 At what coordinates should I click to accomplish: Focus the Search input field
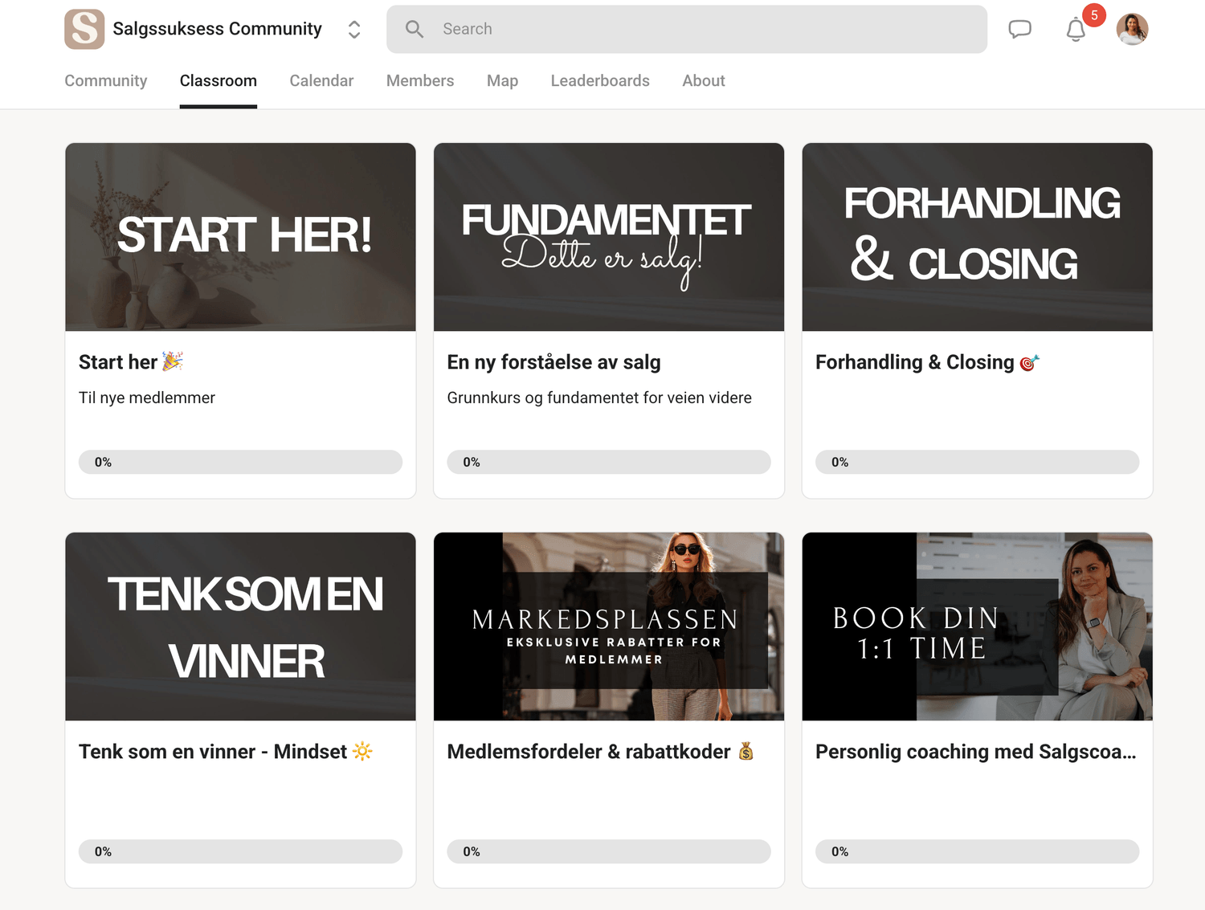(x=687, y=30)
